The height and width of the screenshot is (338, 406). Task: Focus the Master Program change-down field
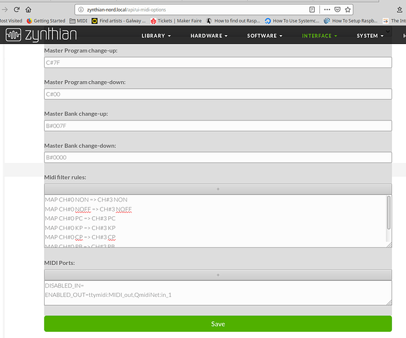(218, 94)
